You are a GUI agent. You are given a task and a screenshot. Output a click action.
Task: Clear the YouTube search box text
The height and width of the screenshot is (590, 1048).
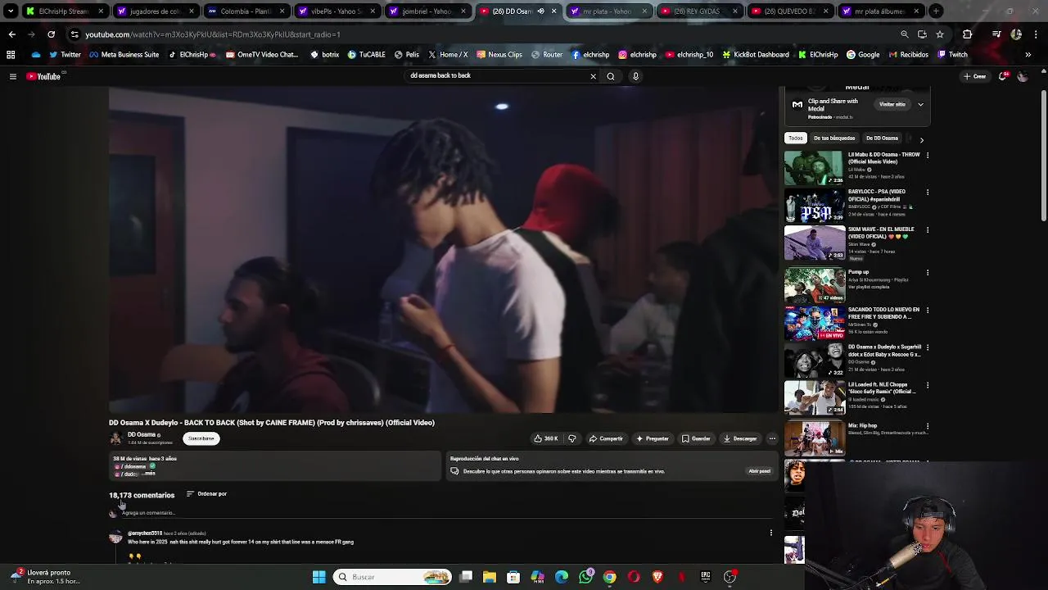point(593,76)
